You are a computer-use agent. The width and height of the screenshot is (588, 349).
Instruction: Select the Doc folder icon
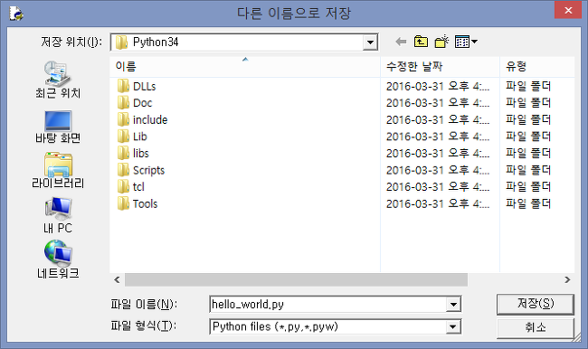pos(123,103)
